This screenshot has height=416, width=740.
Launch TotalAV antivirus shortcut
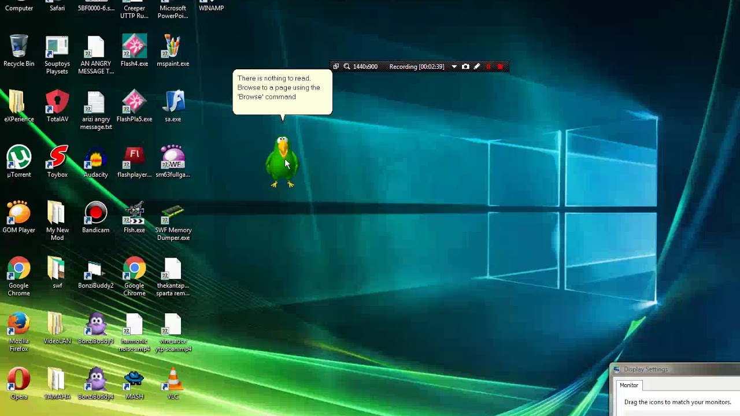click(x=57, y=106)
